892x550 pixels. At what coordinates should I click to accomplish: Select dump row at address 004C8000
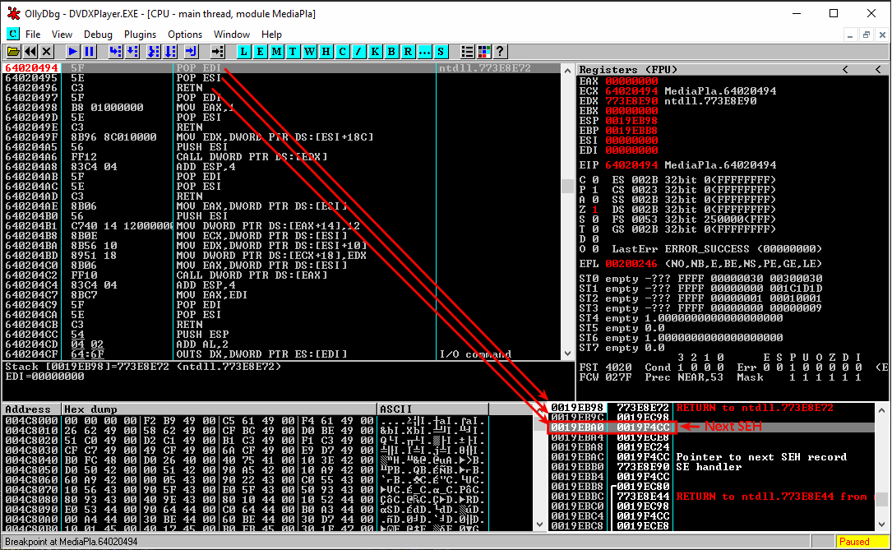pos(247,421)
